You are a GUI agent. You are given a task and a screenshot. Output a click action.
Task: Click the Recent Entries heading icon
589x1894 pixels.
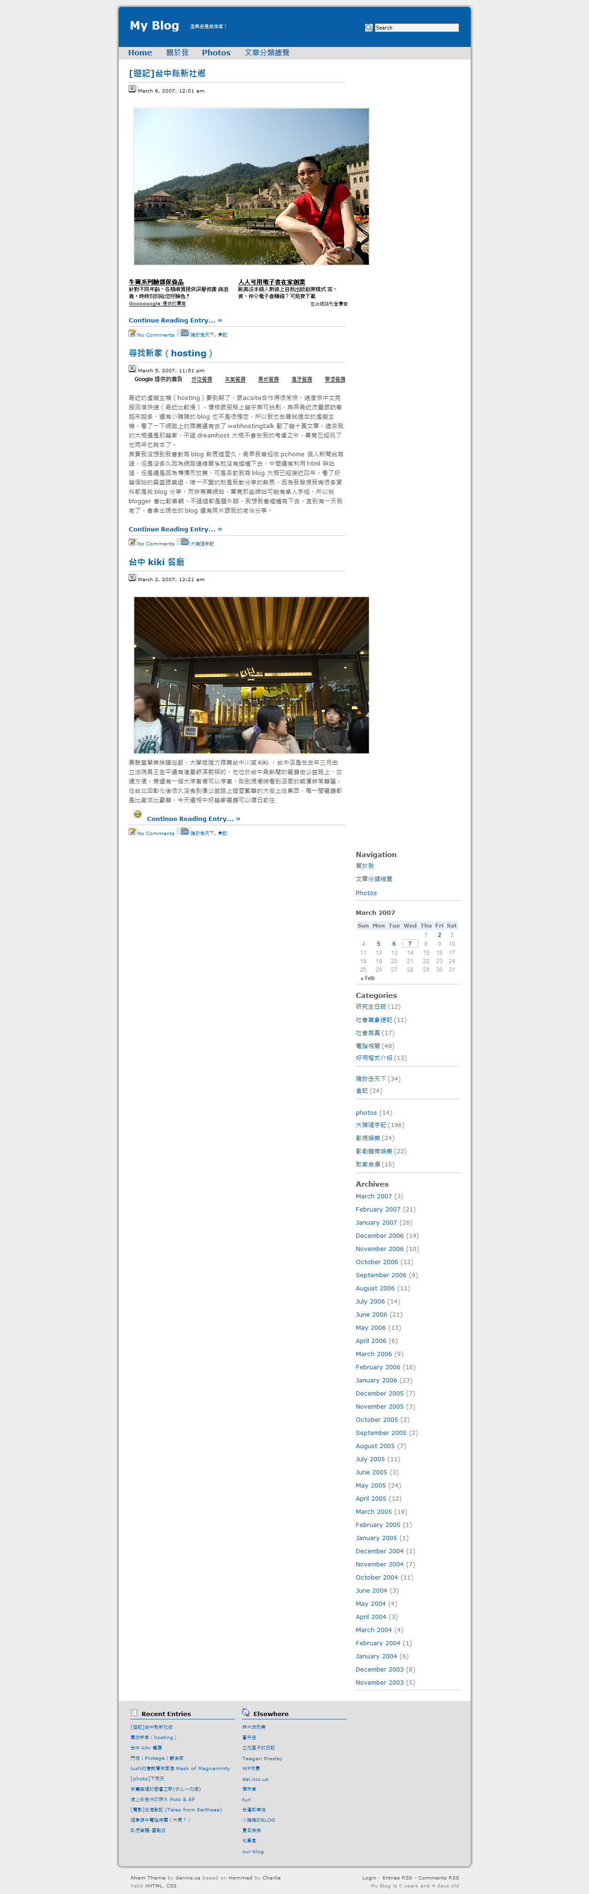point(134,1712)
